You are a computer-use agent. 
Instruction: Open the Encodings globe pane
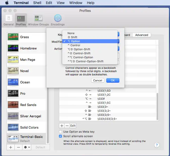(58, 20)
